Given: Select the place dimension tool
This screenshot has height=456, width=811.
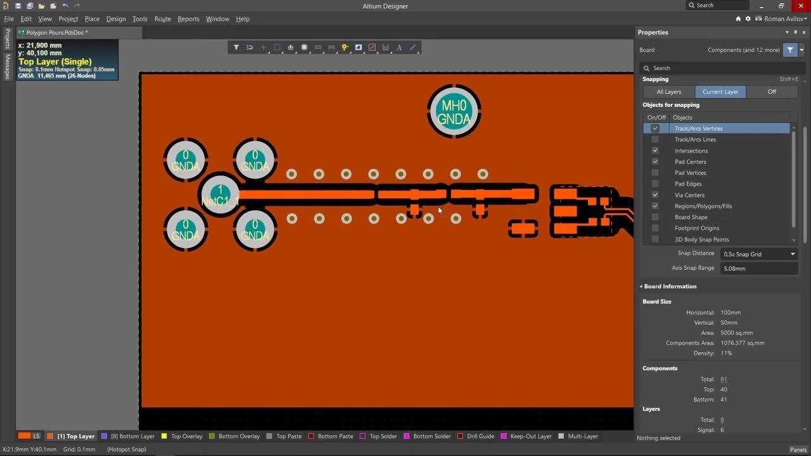Looking at the screenshot, I should pos(386,47).
